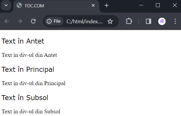Click the globe favicon on the tab
Screen dimensions: 181x116
(x=19, y=5)
